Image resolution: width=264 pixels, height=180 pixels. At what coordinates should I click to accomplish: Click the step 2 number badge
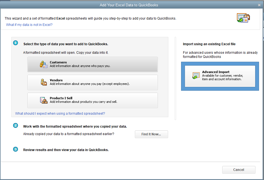click(15, 125)
